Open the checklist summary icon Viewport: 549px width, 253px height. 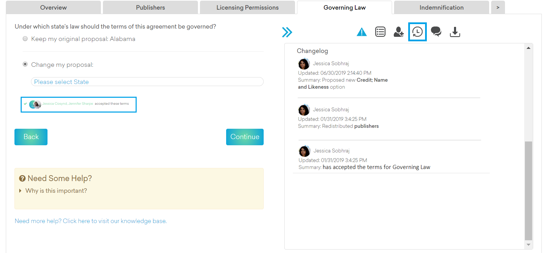pos(380,32)
